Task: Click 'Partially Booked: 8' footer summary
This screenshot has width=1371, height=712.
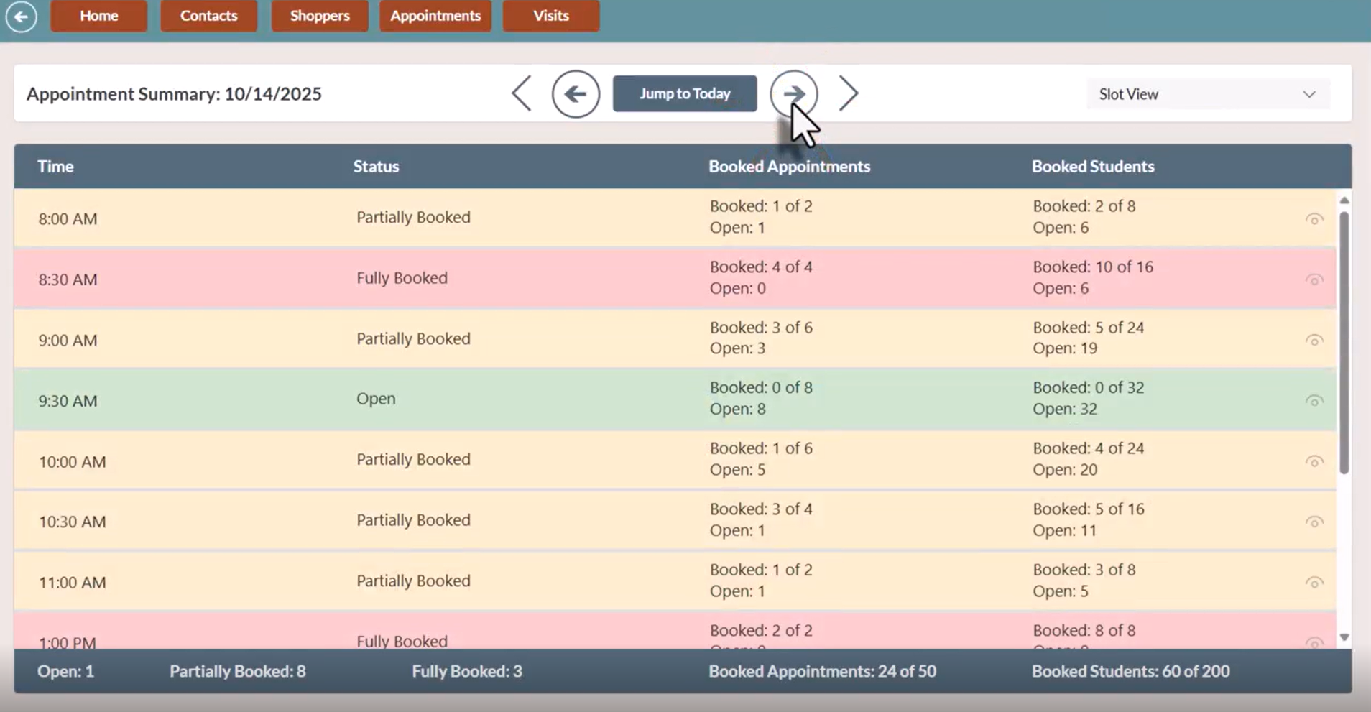Action: click(x=238, y=671)
